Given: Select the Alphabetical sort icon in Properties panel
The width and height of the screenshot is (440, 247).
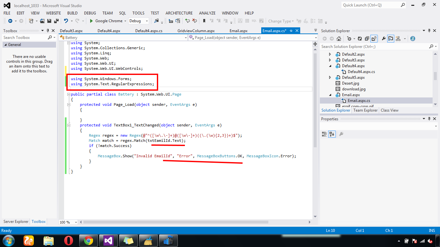Looking at the screenshot, I should coord(332,134).
